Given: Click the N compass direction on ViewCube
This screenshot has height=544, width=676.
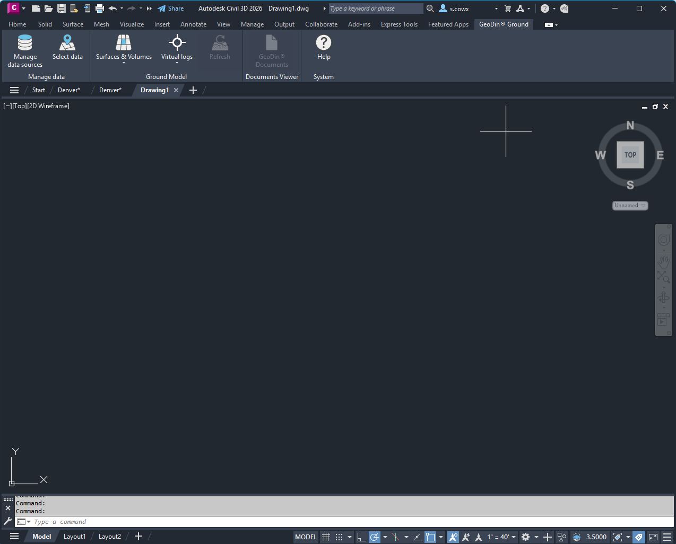Looking at the screenshot, I should [630, 126].
